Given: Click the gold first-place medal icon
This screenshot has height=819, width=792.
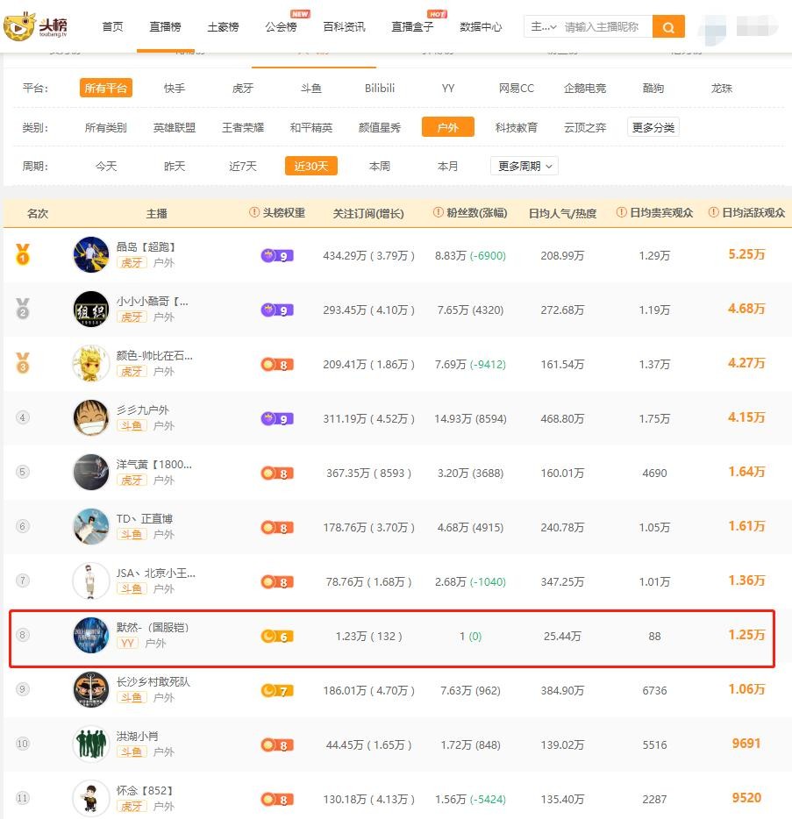Looking at the screenshot, I should pyautogui.click(x=22, y=255).
